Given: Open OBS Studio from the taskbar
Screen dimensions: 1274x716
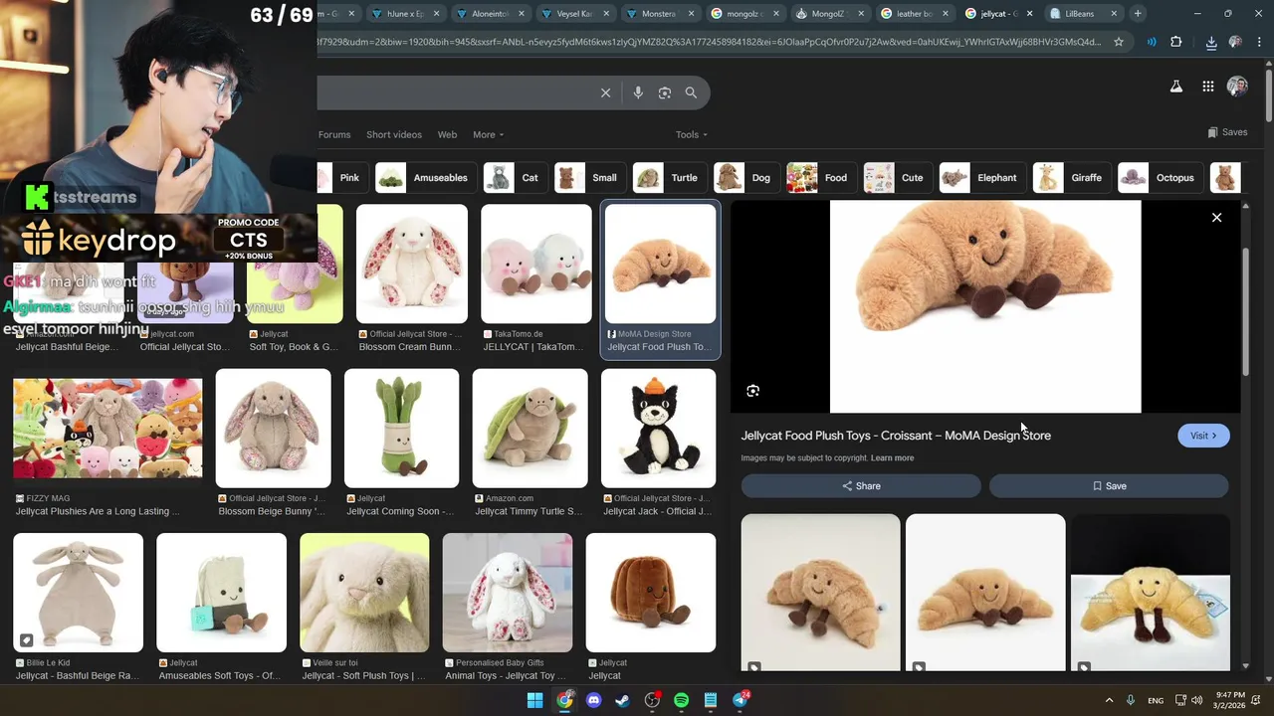Looking at the screenshot, I should coord(652,700).
